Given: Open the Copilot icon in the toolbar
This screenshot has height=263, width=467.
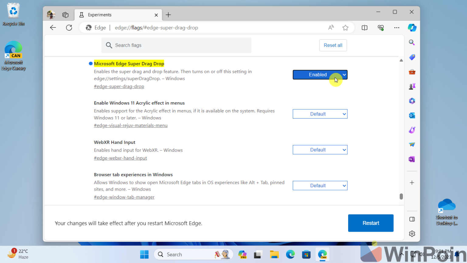Looking at the screenshot, I should pos(412,28).
